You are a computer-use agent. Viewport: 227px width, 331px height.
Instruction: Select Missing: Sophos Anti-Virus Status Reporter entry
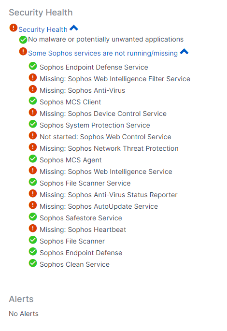(109, 195)
